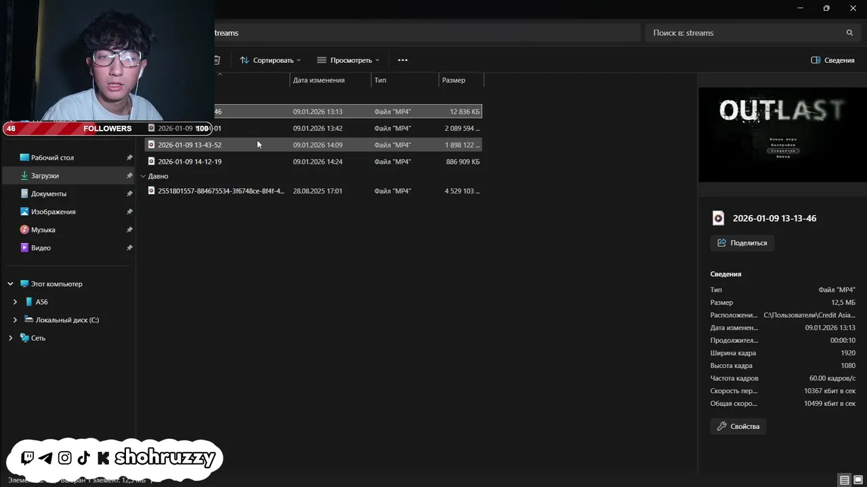Click the Outlast video preview thumbnail
Screen dimensions: 867x487
pyautogui.click(x=782, y=135)
